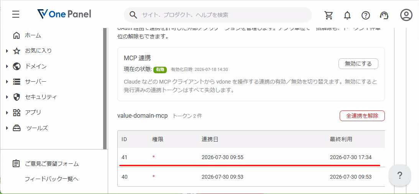Select ドメイン menu label
This screenshot has height=194, width=419.
[36, 66]
